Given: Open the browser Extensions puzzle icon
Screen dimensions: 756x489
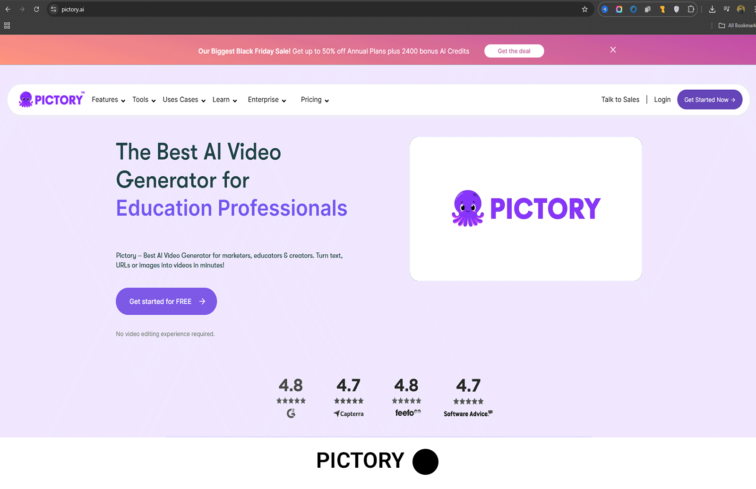Looking at the screenshot, I should point(691,9).
